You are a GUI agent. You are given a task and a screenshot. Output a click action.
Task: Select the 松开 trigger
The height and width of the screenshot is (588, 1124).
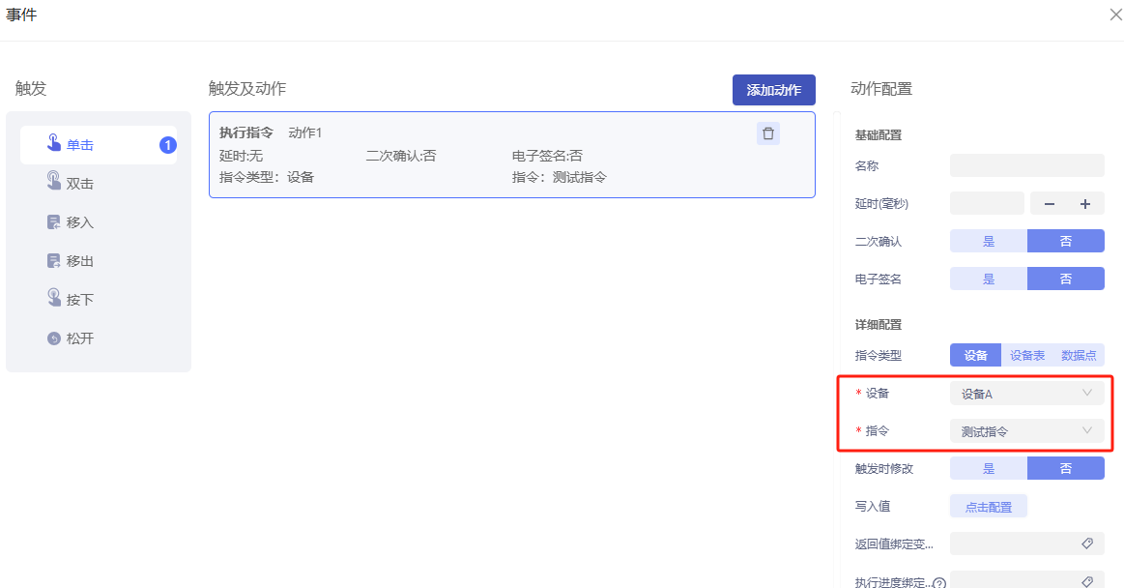coord(99,338)
